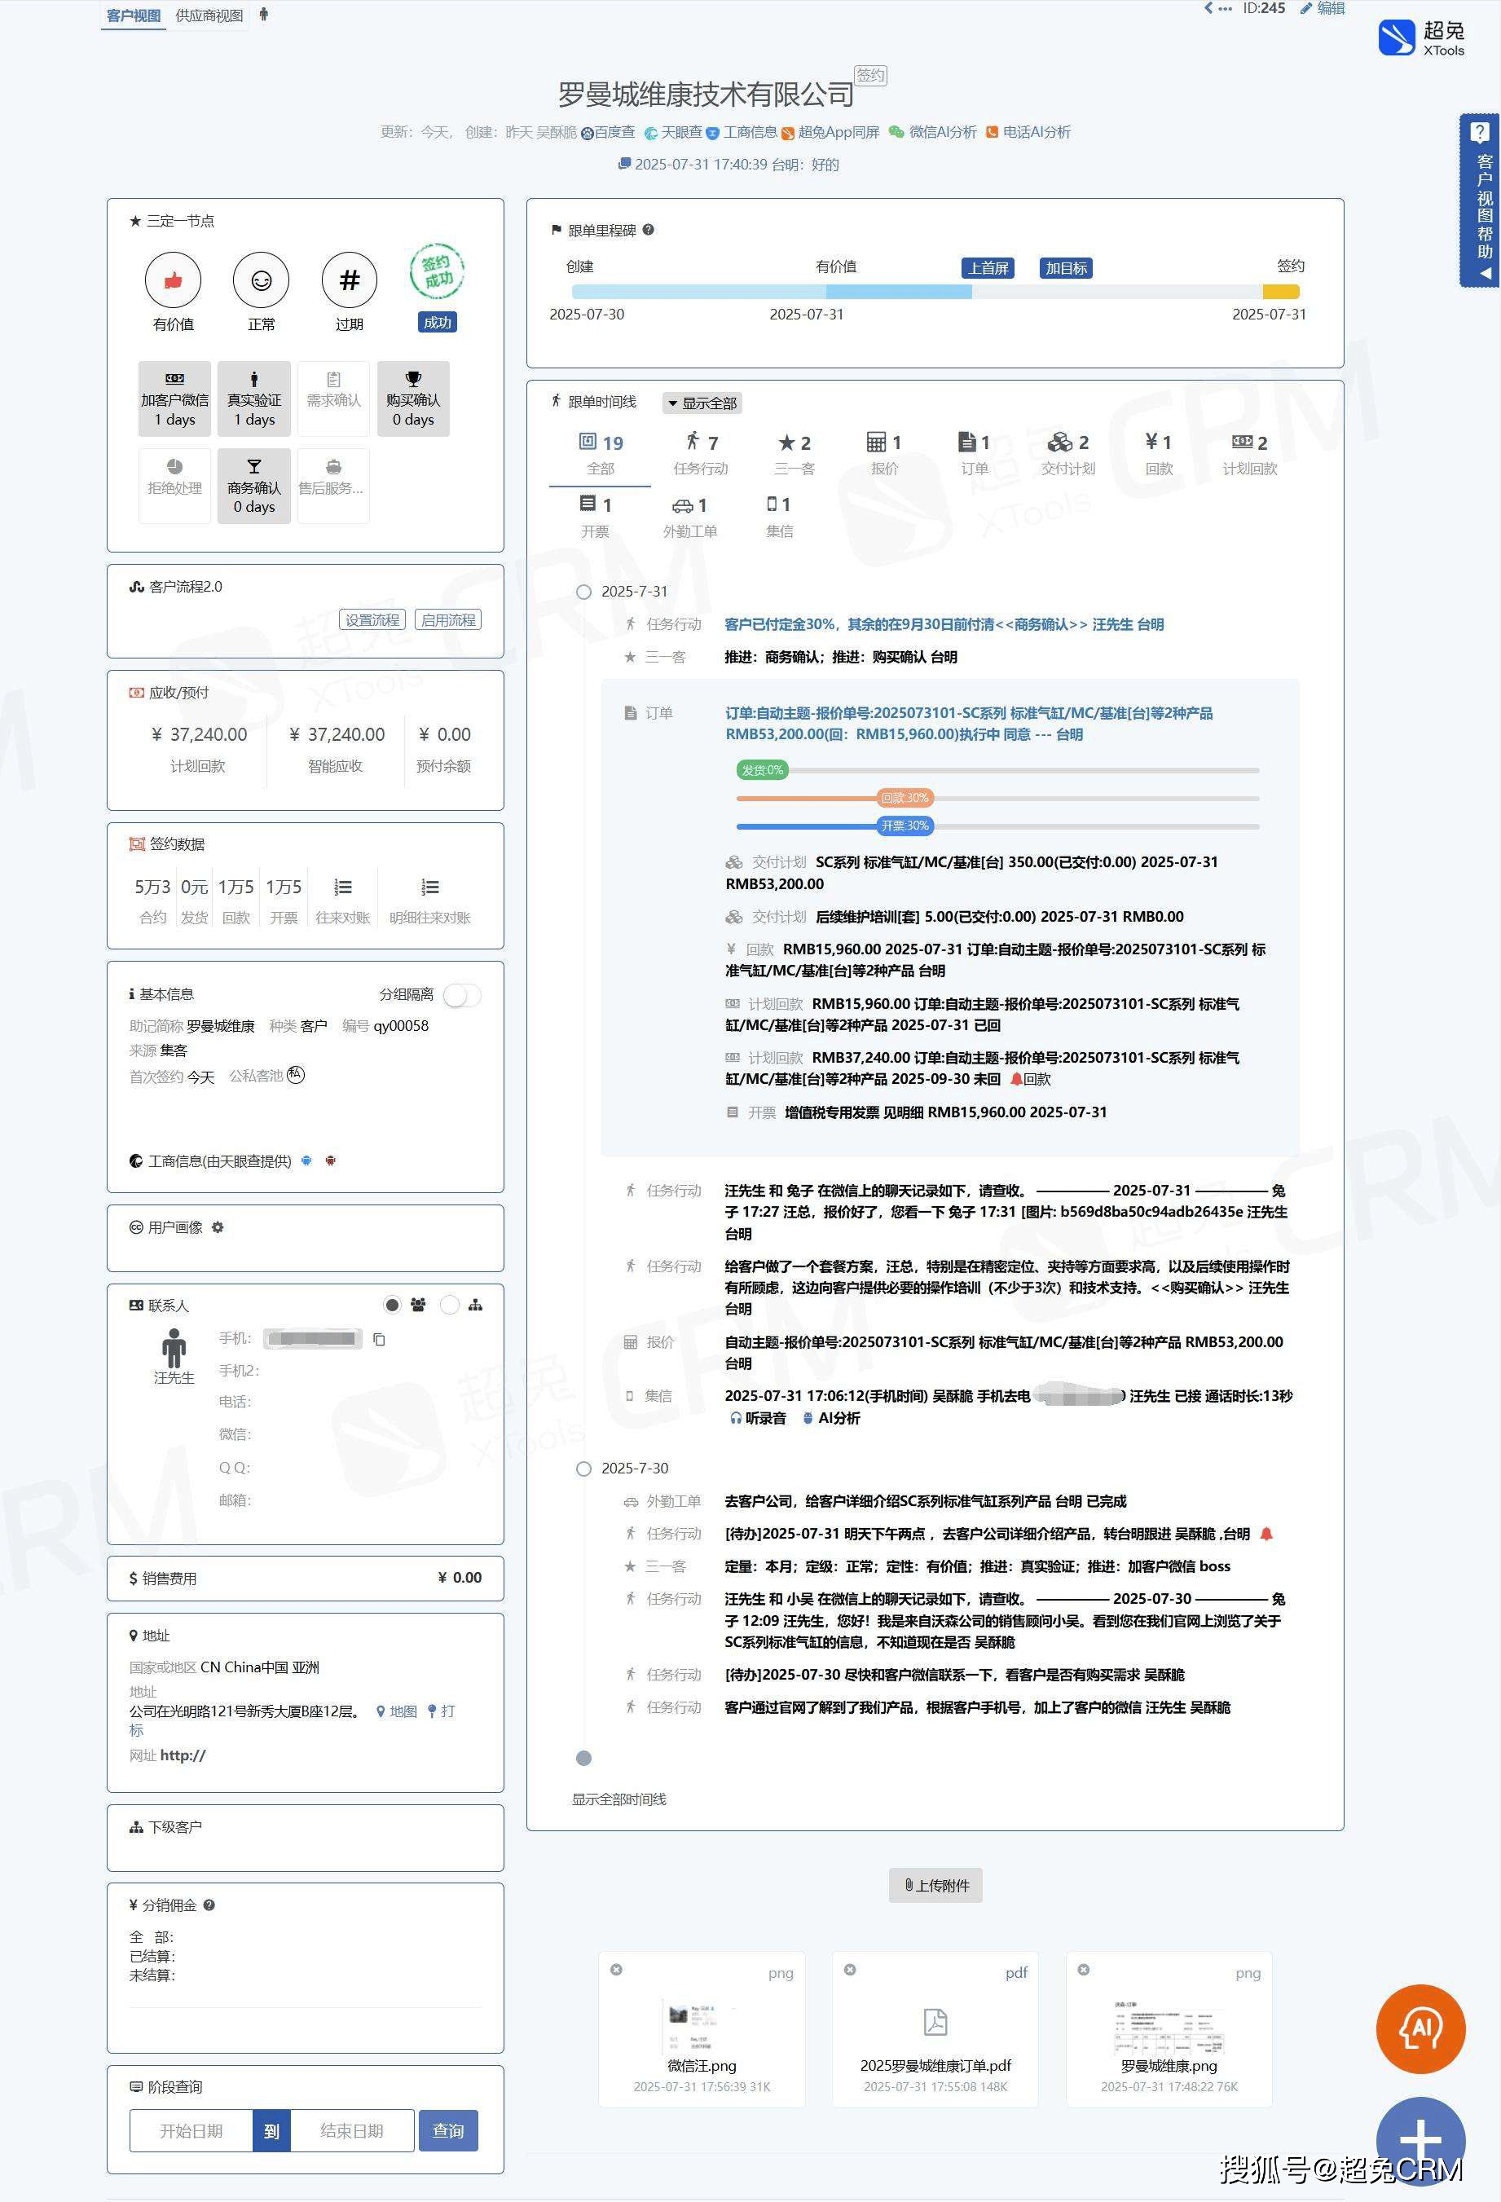The height and width of the screenshot is (2202, 1501).
Task: Switch to the 供应商视图 tab
Action: point(209,15)
